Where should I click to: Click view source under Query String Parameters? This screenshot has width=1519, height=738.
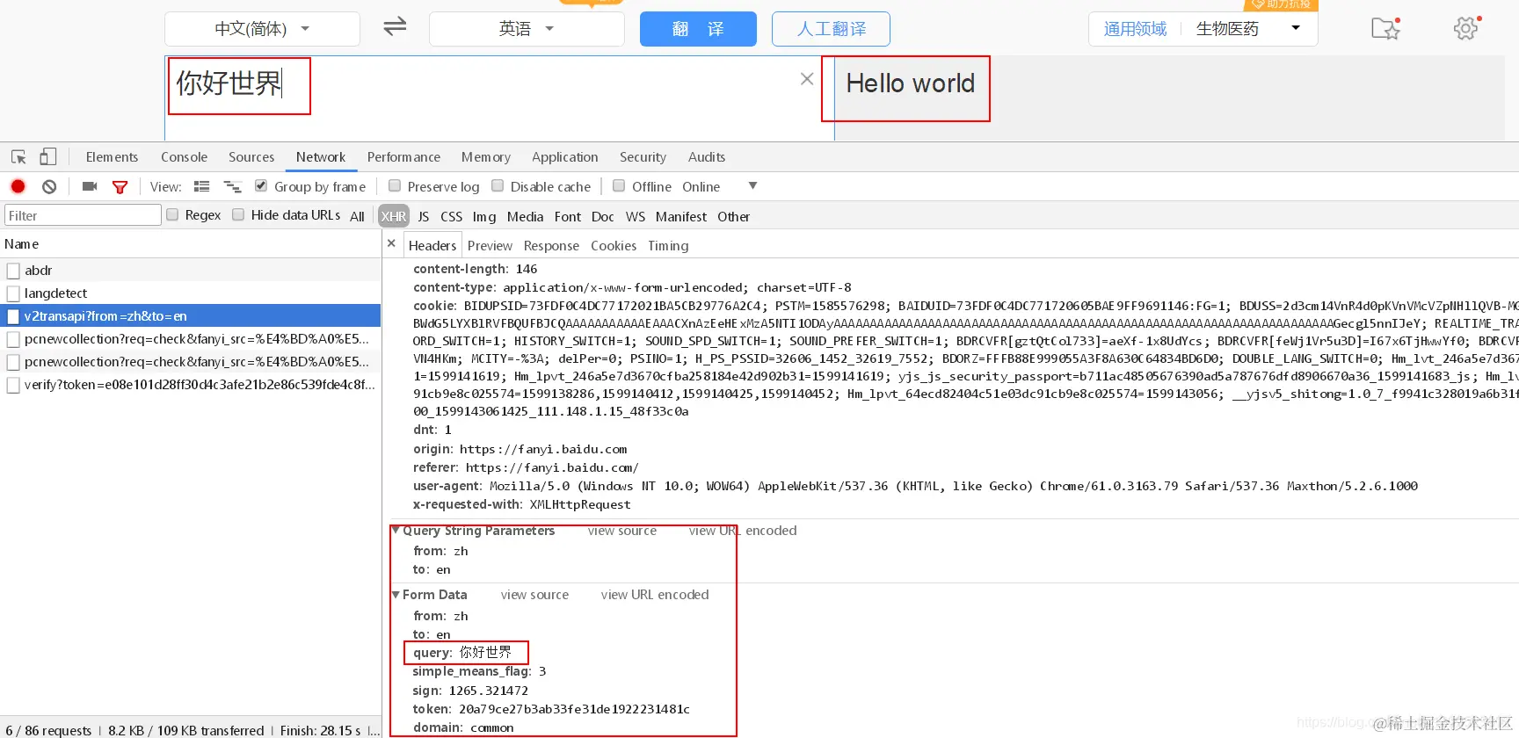pyautogui.click(x=622, y=531)
